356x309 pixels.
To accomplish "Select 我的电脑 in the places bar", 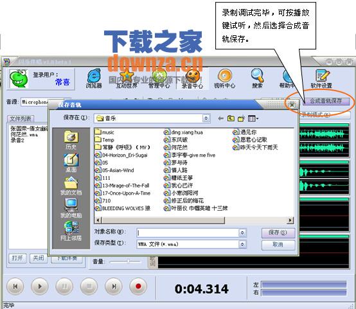I will coord(71,208).
